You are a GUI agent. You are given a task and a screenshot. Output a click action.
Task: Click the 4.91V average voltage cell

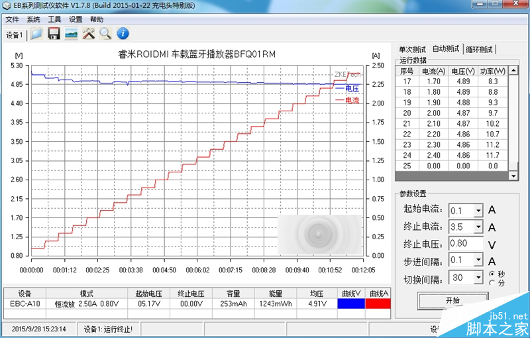click(317, 304)
